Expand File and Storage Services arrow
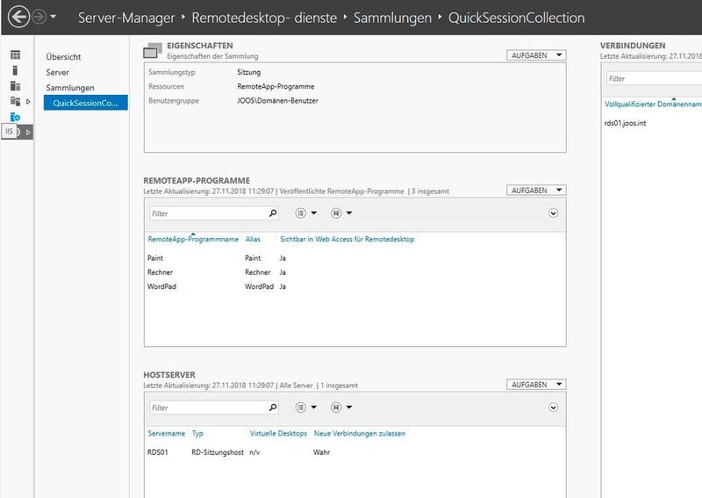The height and width of the screenshot is (498, 702). (x=28, y=102)
